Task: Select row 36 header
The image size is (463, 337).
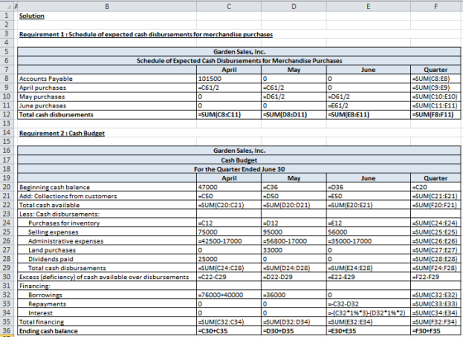Action: click(x=7, y=330)
